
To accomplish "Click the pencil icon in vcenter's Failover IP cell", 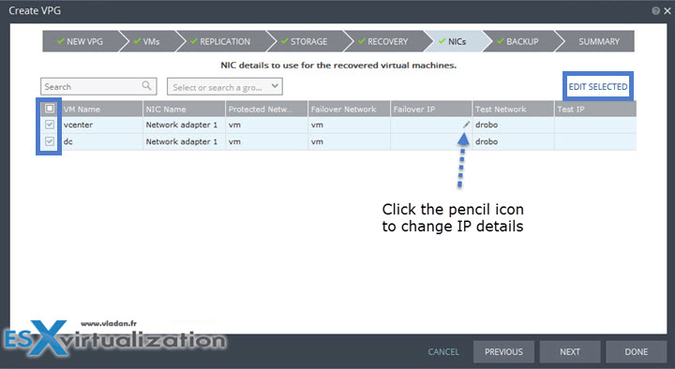I will point(466,125).
